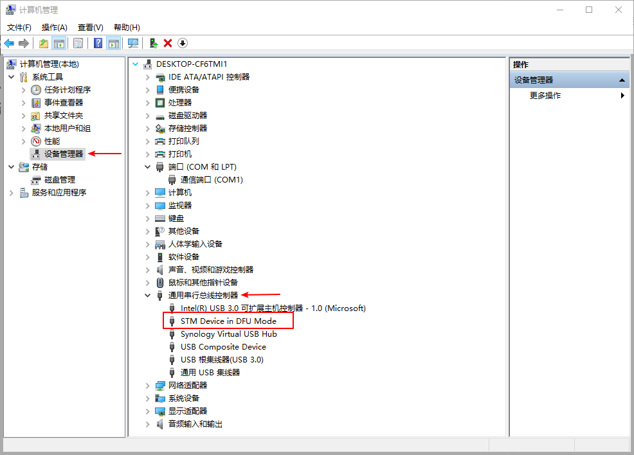Open the 查看(V) menu

[x=90, y=28]
